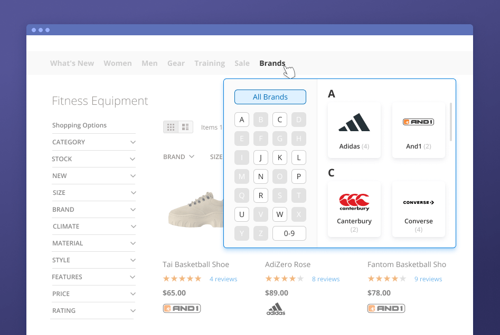The width and height of the screenshot is (500, 335).
Task: Click the brand list scrollbar
Action: point(450,122)
